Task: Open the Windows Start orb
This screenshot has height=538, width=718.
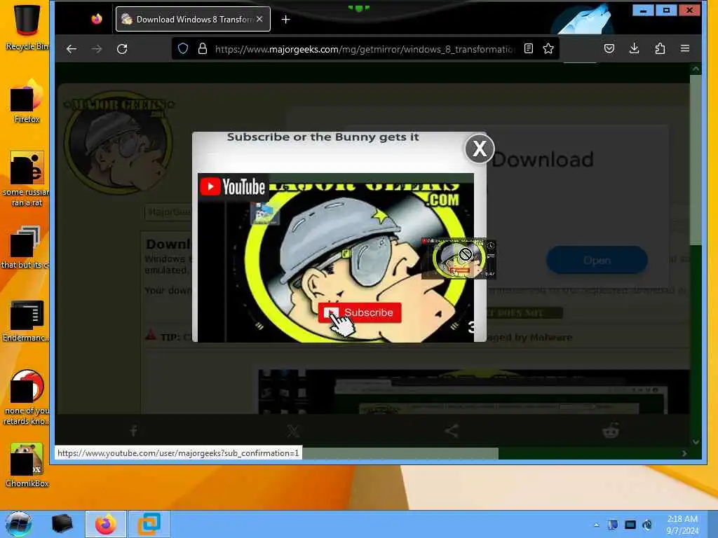Action: click(x=18, y=524)
